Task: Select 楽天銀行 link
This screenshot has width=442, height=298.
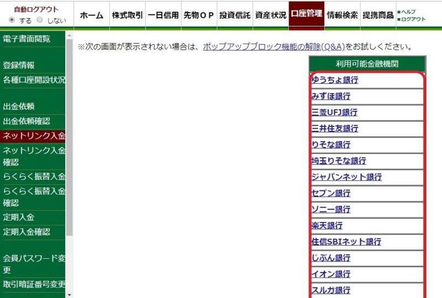Action: pos(327,226)
